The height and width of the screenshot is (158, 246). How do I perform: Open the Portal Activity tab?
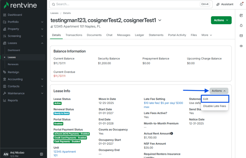coord(177,35)
